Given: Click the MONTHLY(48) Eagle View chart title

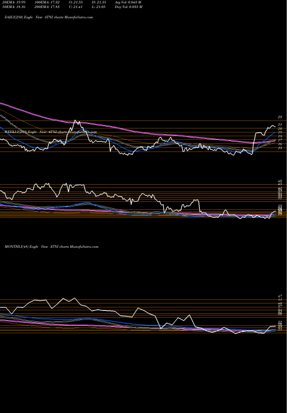Looking at the screenshot, I should (x=52, y=247).
